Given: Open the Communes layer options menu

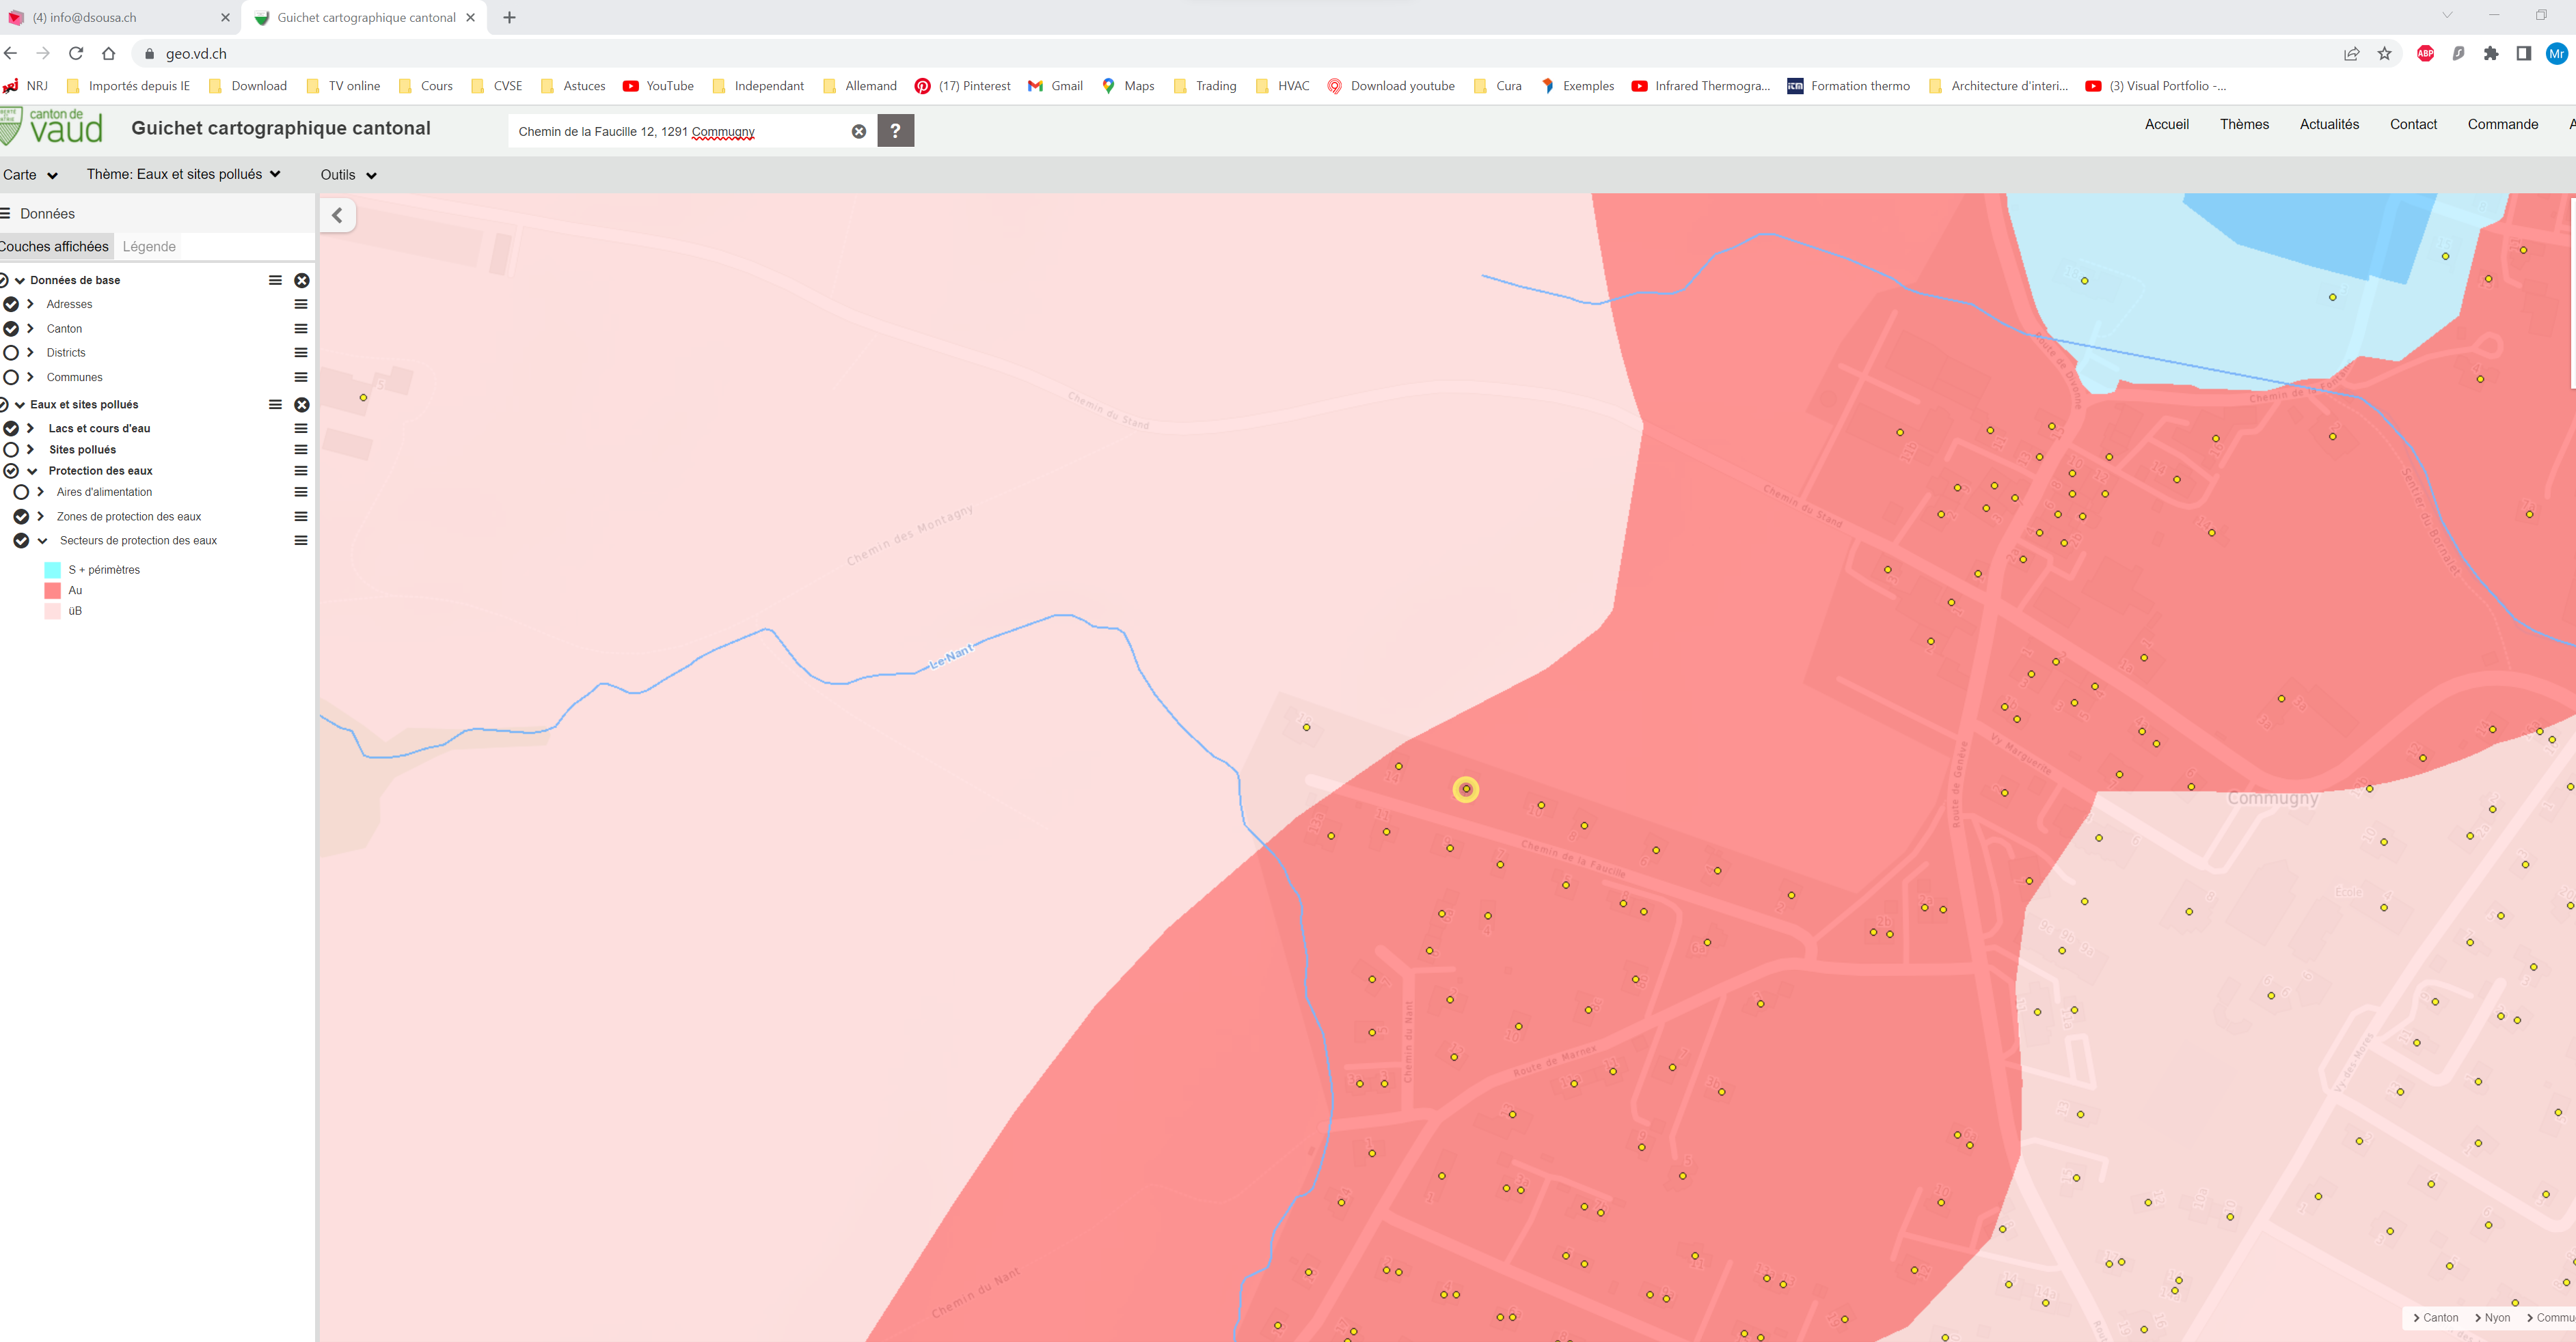Looking at the screenshot, I should (301, 377).
